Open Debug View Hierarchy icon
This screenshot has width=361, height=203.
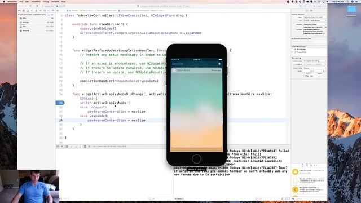85,147
